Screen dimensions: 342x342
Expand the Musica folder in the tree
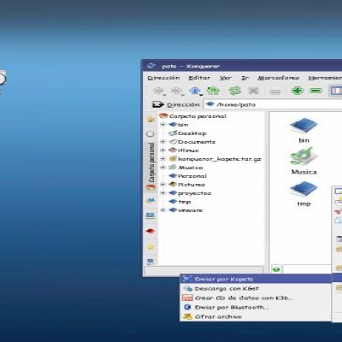coord(162,168)
